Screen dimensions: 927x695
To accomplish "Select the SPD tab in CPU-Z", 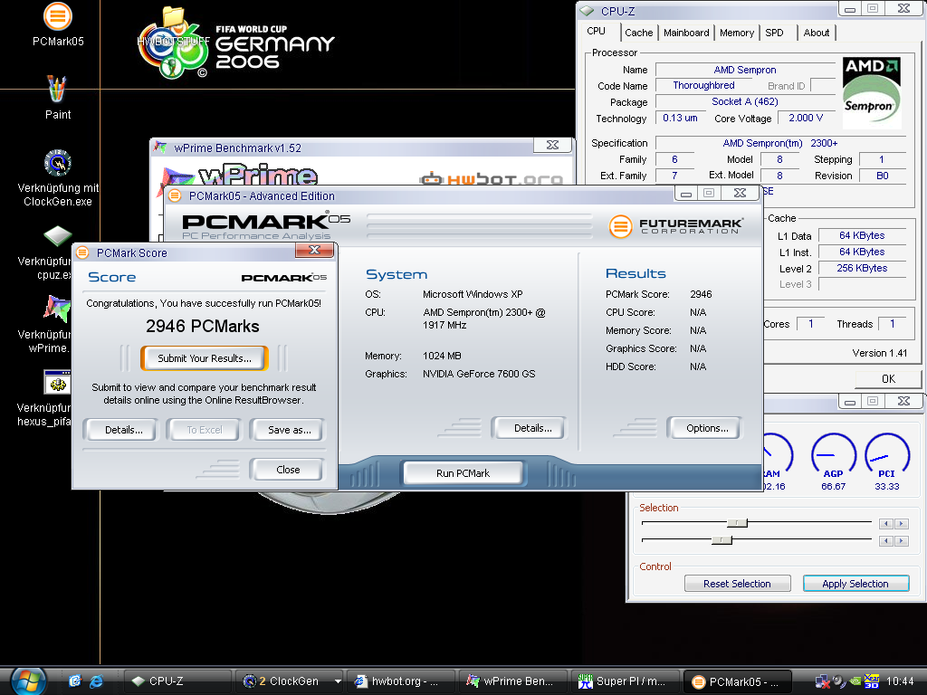I will [775, 33].
